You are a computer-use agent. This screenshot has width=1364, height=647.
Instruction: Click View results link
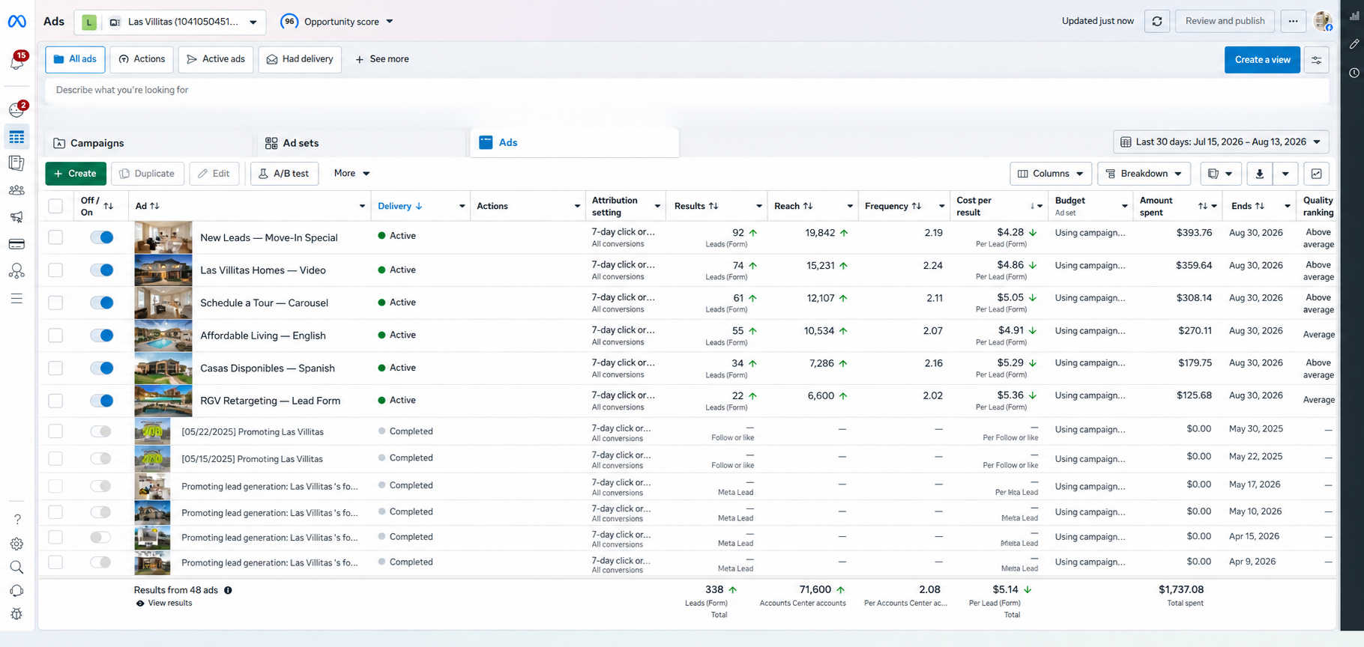(x=164, y=604)
